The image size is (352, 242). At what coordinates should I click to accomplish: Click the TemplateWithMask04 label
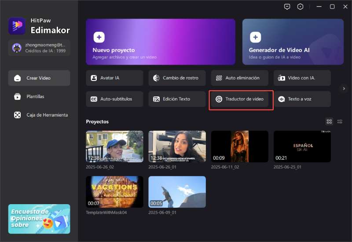click(106, 213)
